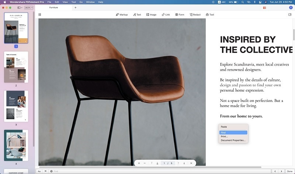
Task: Select page 3 thumbnail
Action: [16, 106]
